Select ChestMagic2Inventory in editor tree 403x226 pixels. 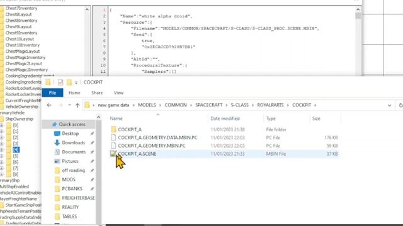click(26, 70)
